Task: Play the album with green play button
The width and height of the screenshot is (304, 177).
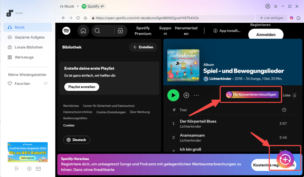Action: [173, 95]
